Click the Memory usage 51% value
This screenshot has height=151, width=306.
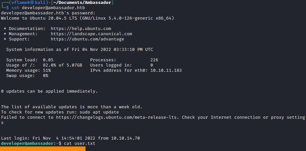47,70
